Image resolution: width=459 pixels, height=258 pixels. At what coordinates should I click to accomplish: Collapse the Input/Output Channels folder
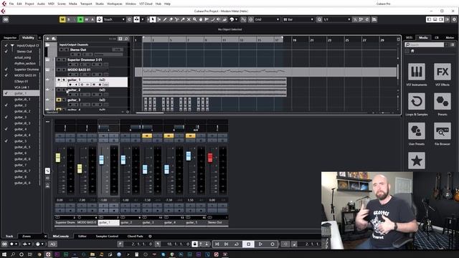click(x=47, y=44)
